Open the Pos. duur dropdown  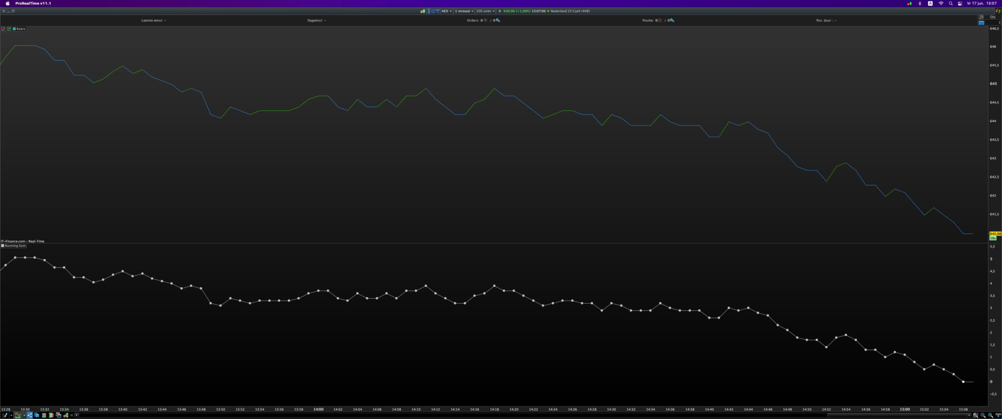point(826,21)
